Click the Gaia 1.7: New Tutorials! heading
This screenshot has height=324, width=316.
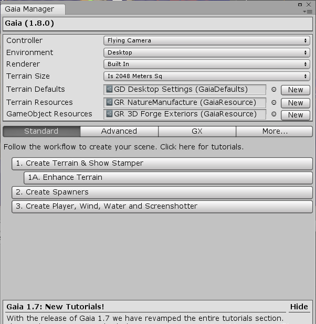(55, 307)
